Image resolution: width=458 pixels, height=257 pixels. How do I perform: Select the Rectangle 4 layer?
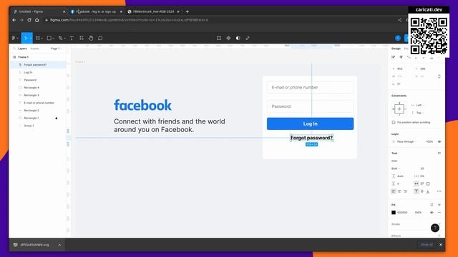tap(31, 87)
